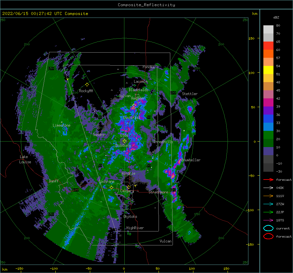Click the Composite_Reflectivity title
This screenshot has height=273, width=293.
pos(146,5)
